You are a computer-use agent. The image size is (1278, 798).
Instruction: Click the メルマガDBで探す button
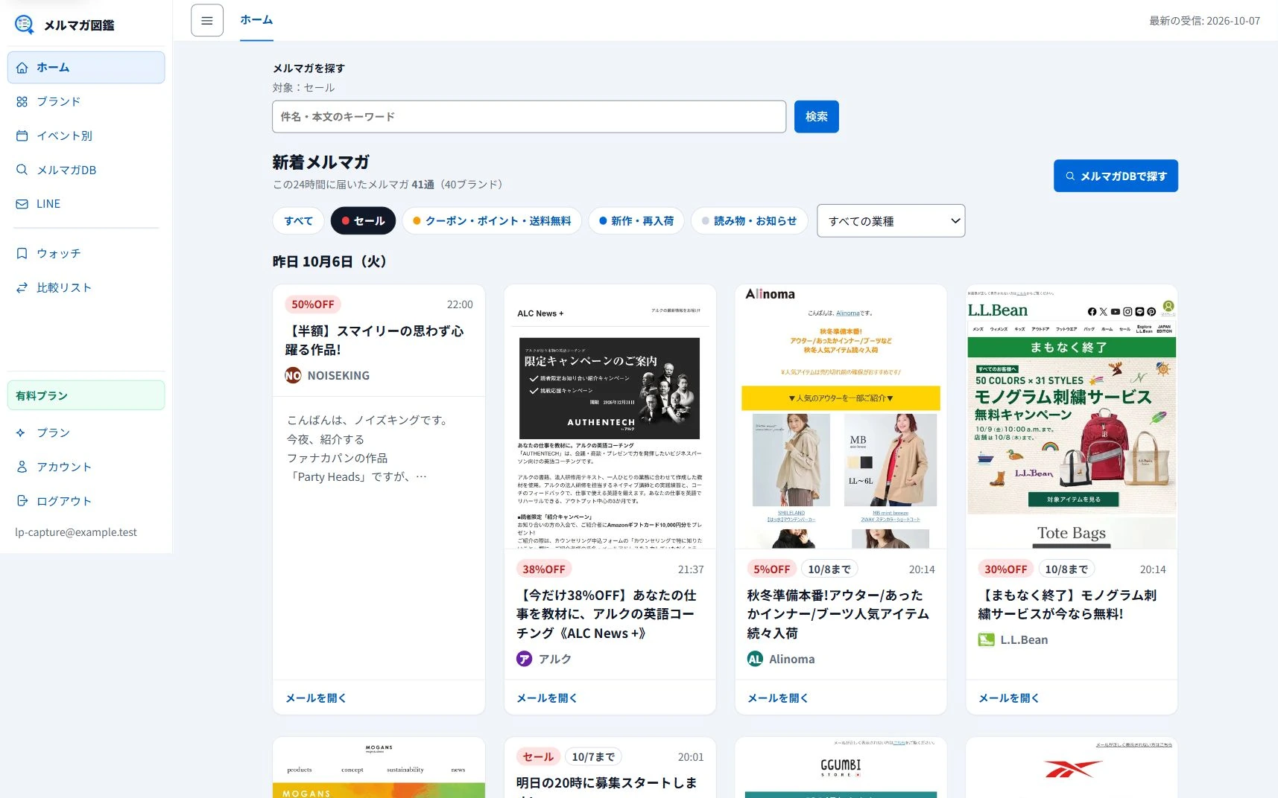(x=1116, y=176)
